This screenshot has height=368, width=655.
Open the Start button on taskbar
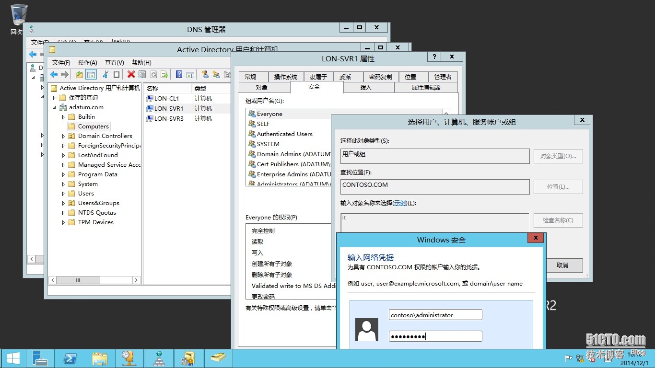13,358
